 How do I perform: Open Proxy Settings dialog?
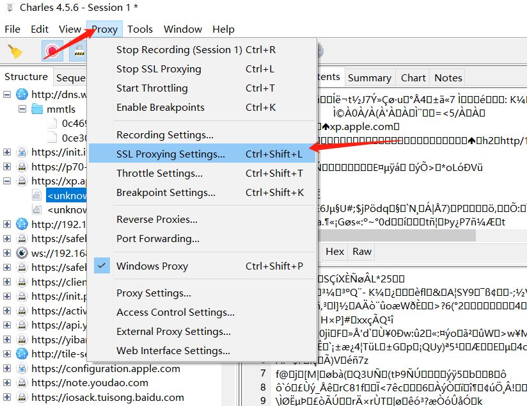point(201,293)
